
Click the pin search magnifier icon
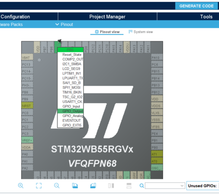coord(142,186)
